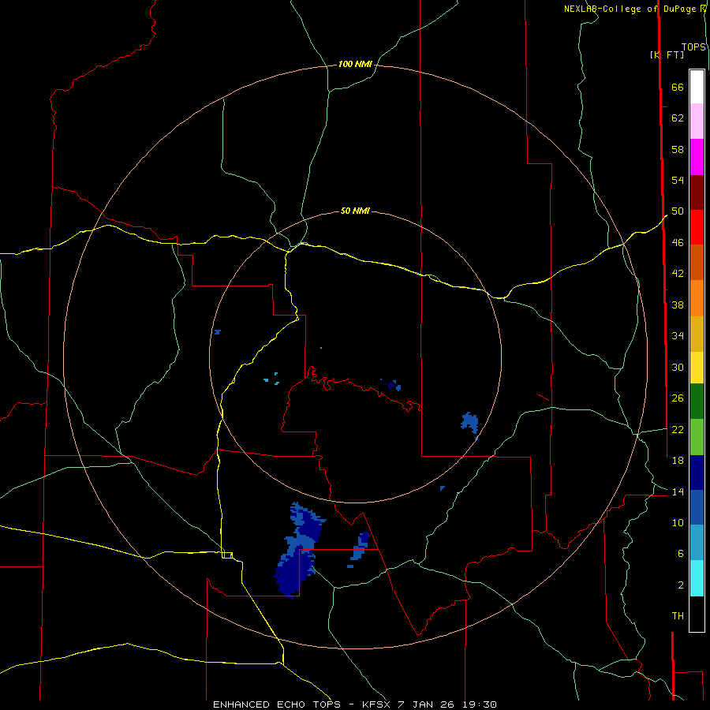Click the 18 value on the height scale
710x710 pixels.
(x=678, y=461)
